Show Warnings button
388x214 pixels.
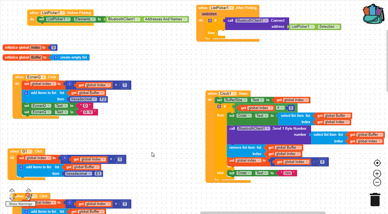tap(20, 204)
